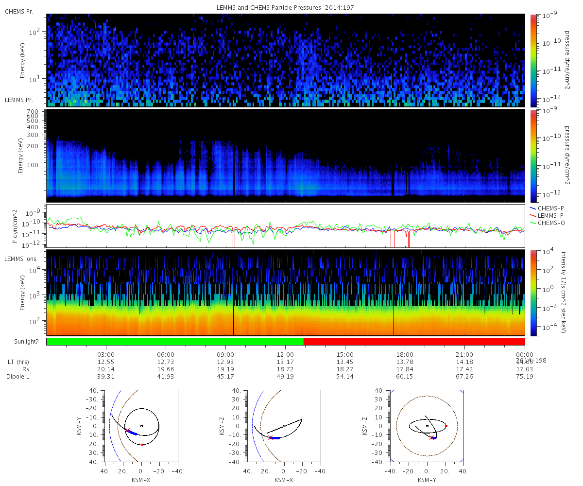Click the red sunlight bar segment
This screenshot has width=583, height=486.
414,342
